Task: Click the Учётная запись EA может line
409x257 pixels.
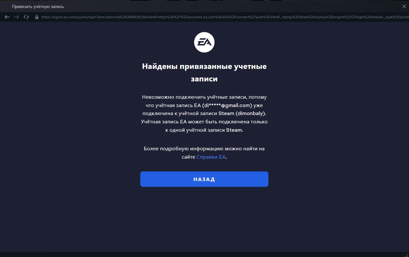Action: 204,122
